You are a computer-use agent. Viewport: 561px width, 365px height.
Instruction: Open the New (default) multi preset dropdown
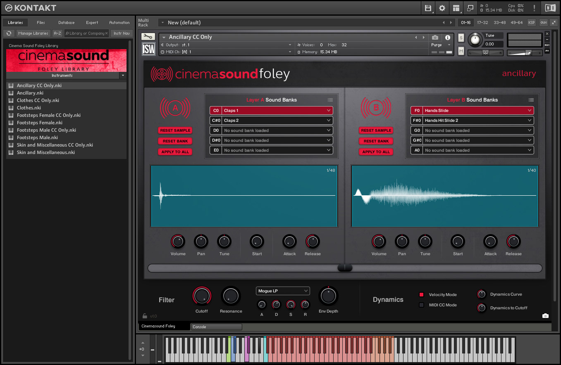click(162, 23)
